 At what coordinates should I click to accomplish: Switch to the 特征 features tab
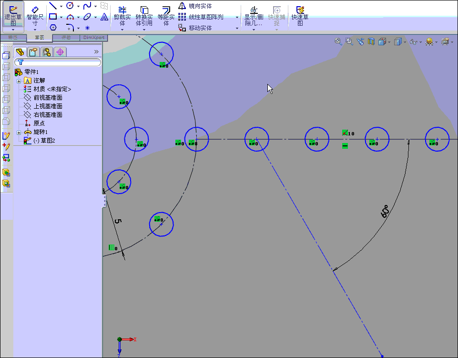click(x=13, y=37)
